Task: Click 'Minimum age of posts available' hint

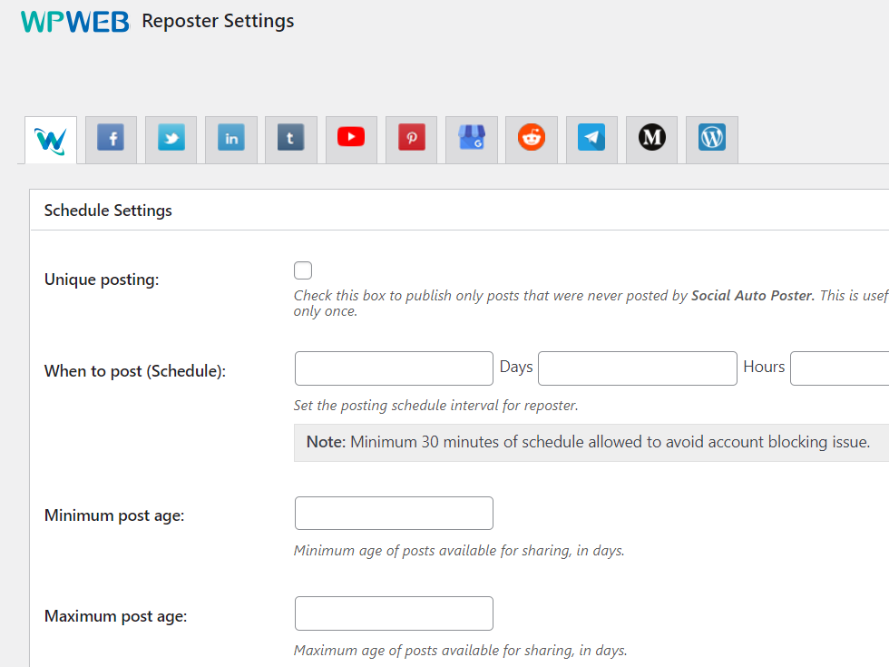Action: (x=459, y=551)
